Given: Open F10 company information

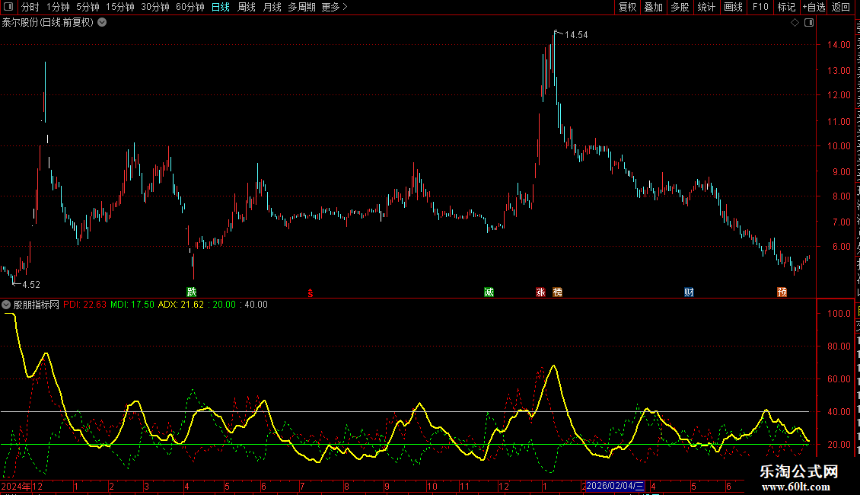Looking at the screenshot, I should (x=760, y=7).
